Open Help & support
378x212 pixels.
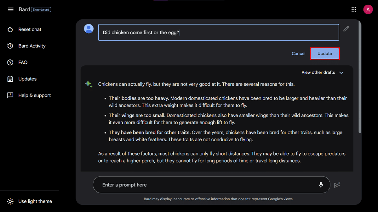pyautogui.click(x=34, y=95)
